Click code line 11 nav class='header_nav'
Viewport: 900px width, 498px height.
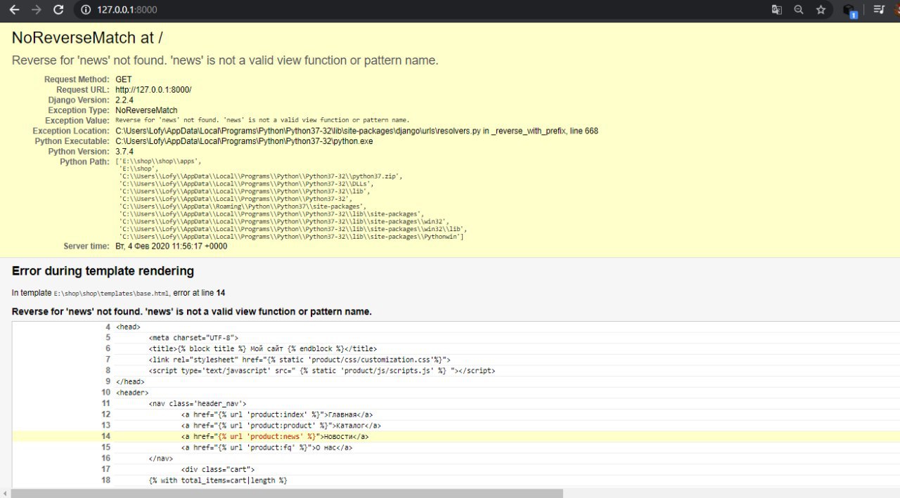click(198, 403)
